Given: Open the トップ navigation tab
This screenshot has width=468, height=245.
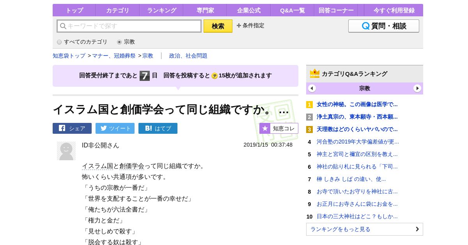Looking at the screenshot, I should point(74,10).
